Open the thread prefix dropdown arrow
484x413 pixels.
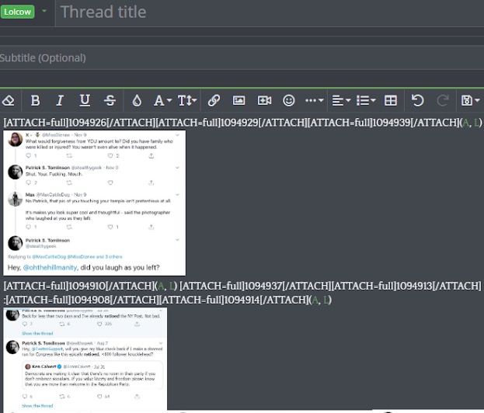pyautogui.click(x=44, y=11)
